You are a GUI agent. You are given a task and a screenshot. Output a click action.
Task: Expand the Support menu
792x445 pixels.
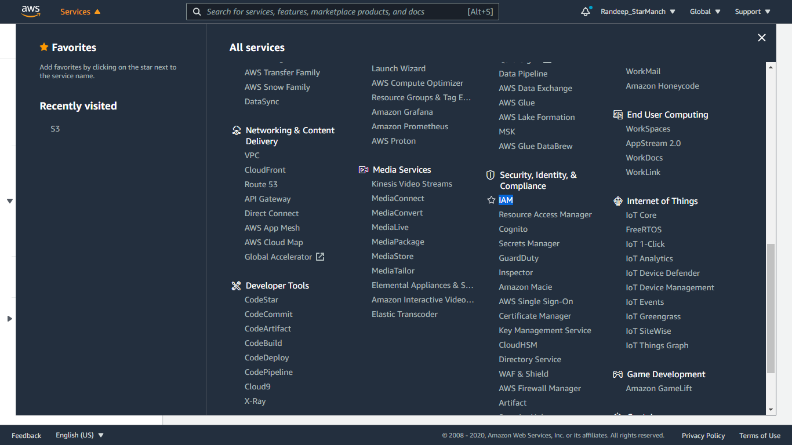pyautogui.click(x=753, y=12)
